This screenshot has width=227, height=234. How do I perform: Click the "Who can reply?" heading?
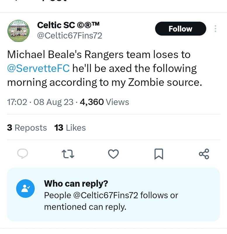pyautogui.click(x=76, y=184)
